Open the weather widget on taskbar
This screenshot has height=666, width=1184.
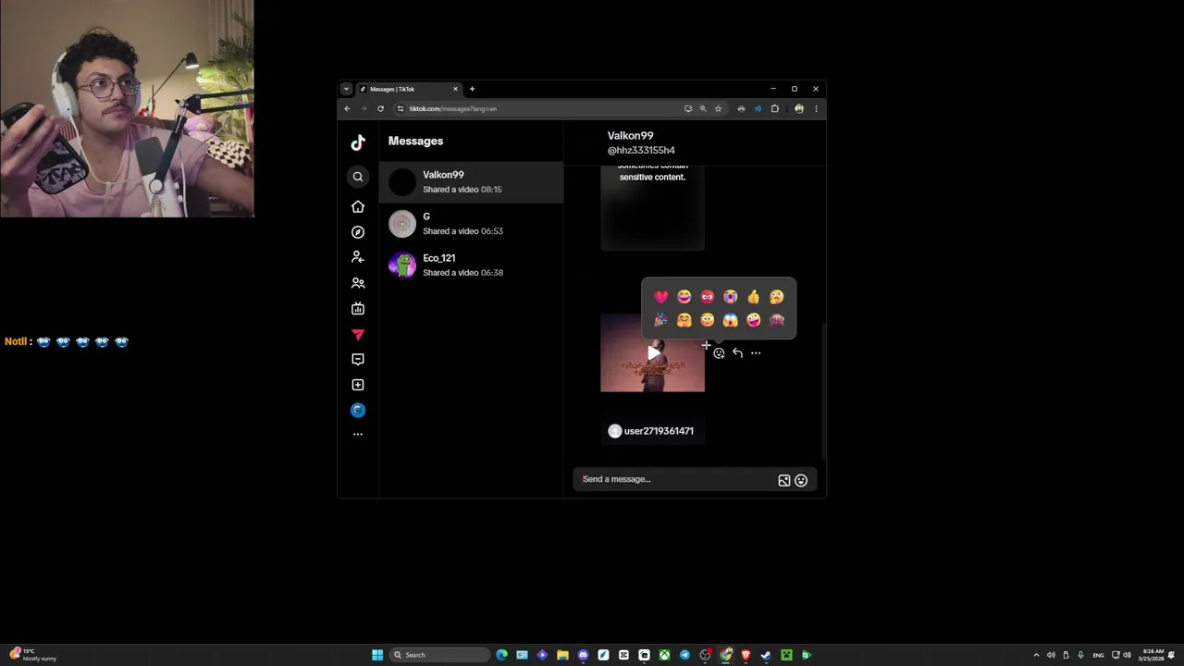pos(33,655)
